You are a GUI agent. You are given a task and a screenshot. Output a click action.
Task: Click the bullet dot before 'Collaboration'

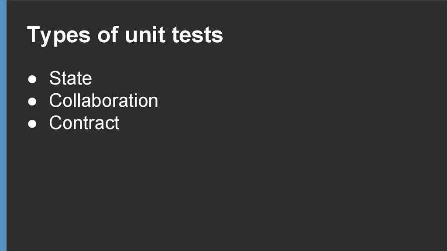pos(32,102)
